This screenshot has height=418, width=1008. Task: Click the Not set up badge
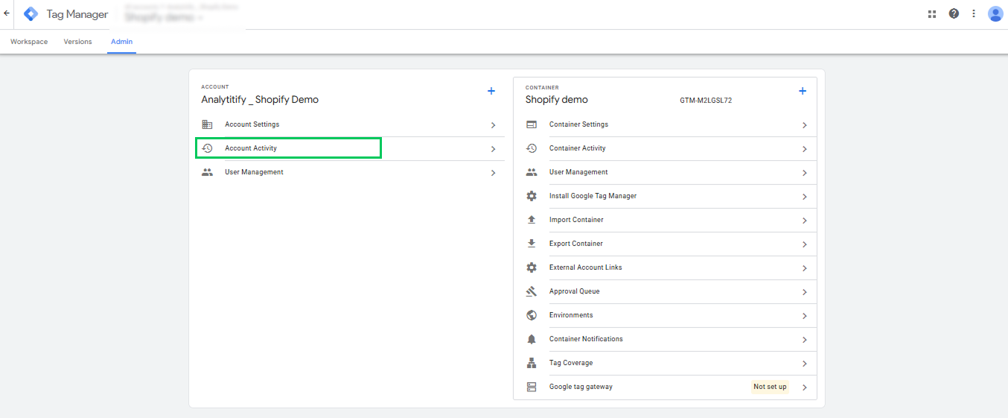click(770, 387)
